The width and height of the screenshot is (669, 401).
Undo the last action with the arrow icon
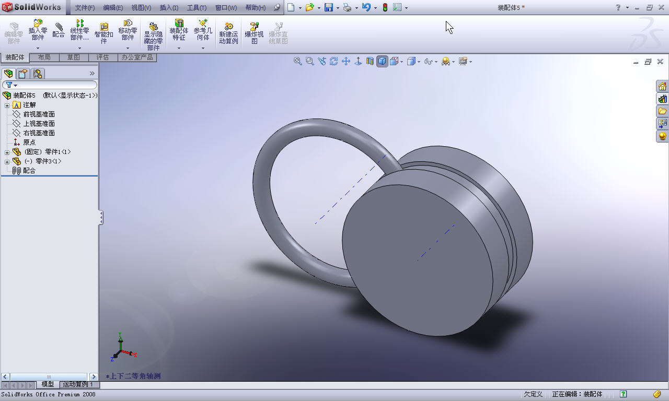366,8
